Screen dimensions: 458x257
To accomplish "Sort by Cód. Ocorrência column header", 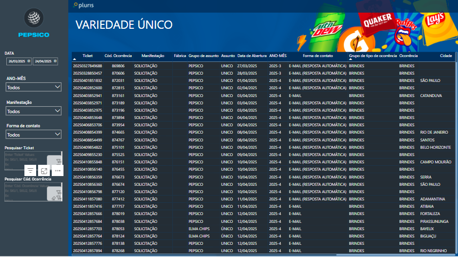I will pos(118,56).
